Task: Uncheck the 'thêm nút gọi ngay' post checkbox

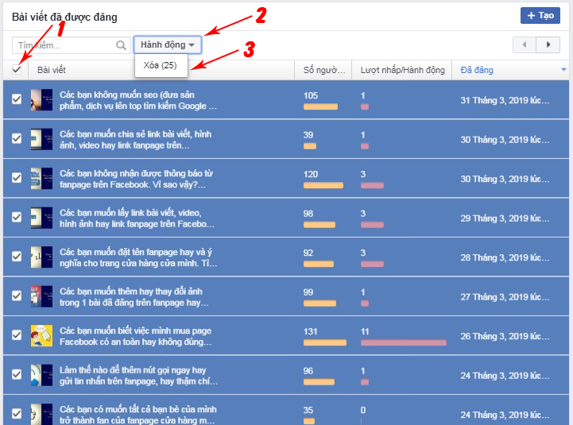Action: [17, 374]
